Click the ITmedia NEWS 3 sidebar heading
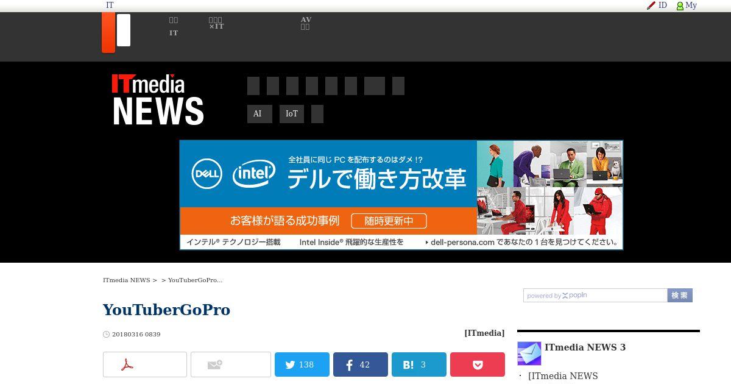Image resolution: width=731 pixels, height=384 pixels. 585,347
